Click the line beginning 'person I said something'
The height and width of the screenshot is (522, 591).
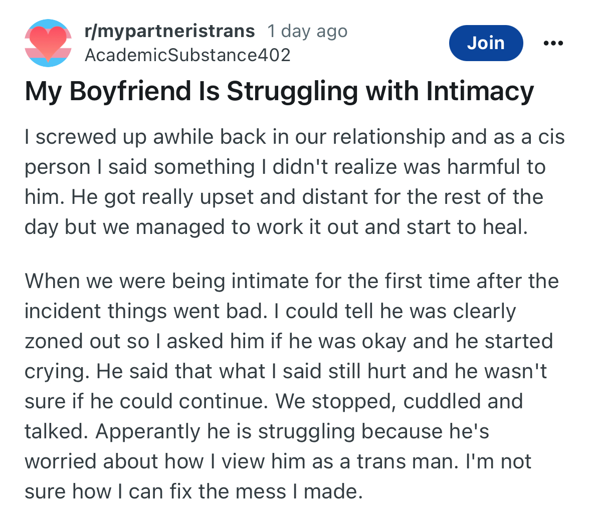[x=285, y=167]
